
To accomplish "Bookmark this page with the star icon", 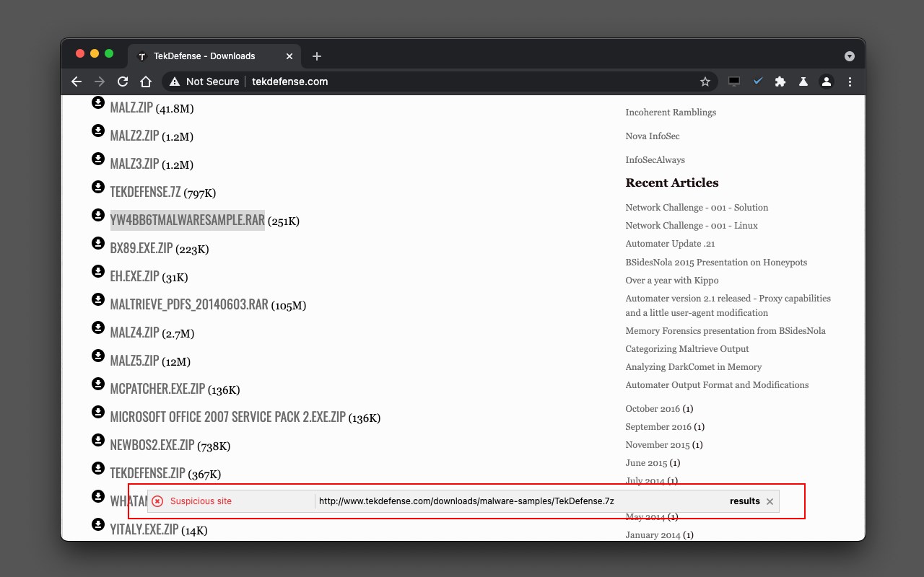I will point(705,82).
